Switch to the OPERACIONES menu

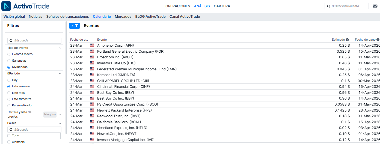(177, 6)
